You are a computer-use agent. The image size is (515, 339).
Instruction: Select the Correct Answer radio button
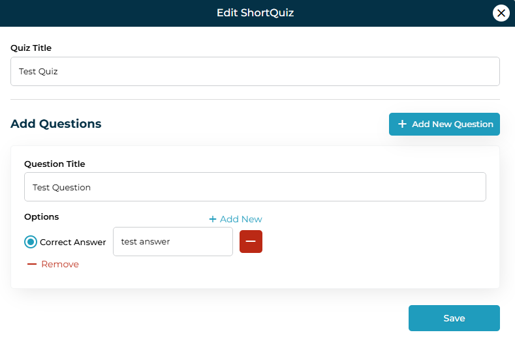click(x=31, y=242)
